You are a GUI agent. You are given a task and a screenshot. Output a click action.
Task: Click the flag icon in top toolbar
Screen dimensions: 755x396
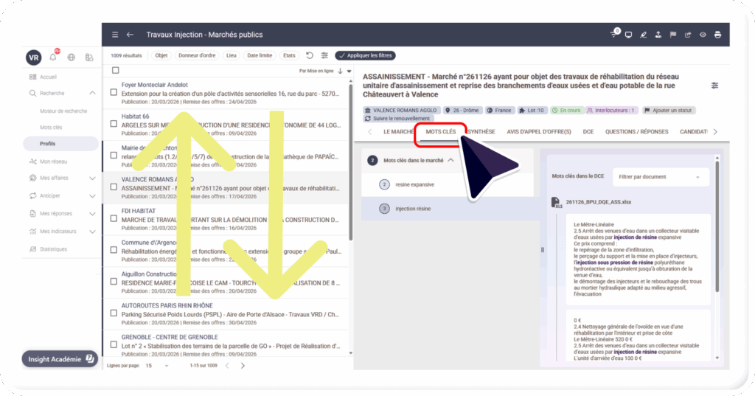click(x=672, y=35)
